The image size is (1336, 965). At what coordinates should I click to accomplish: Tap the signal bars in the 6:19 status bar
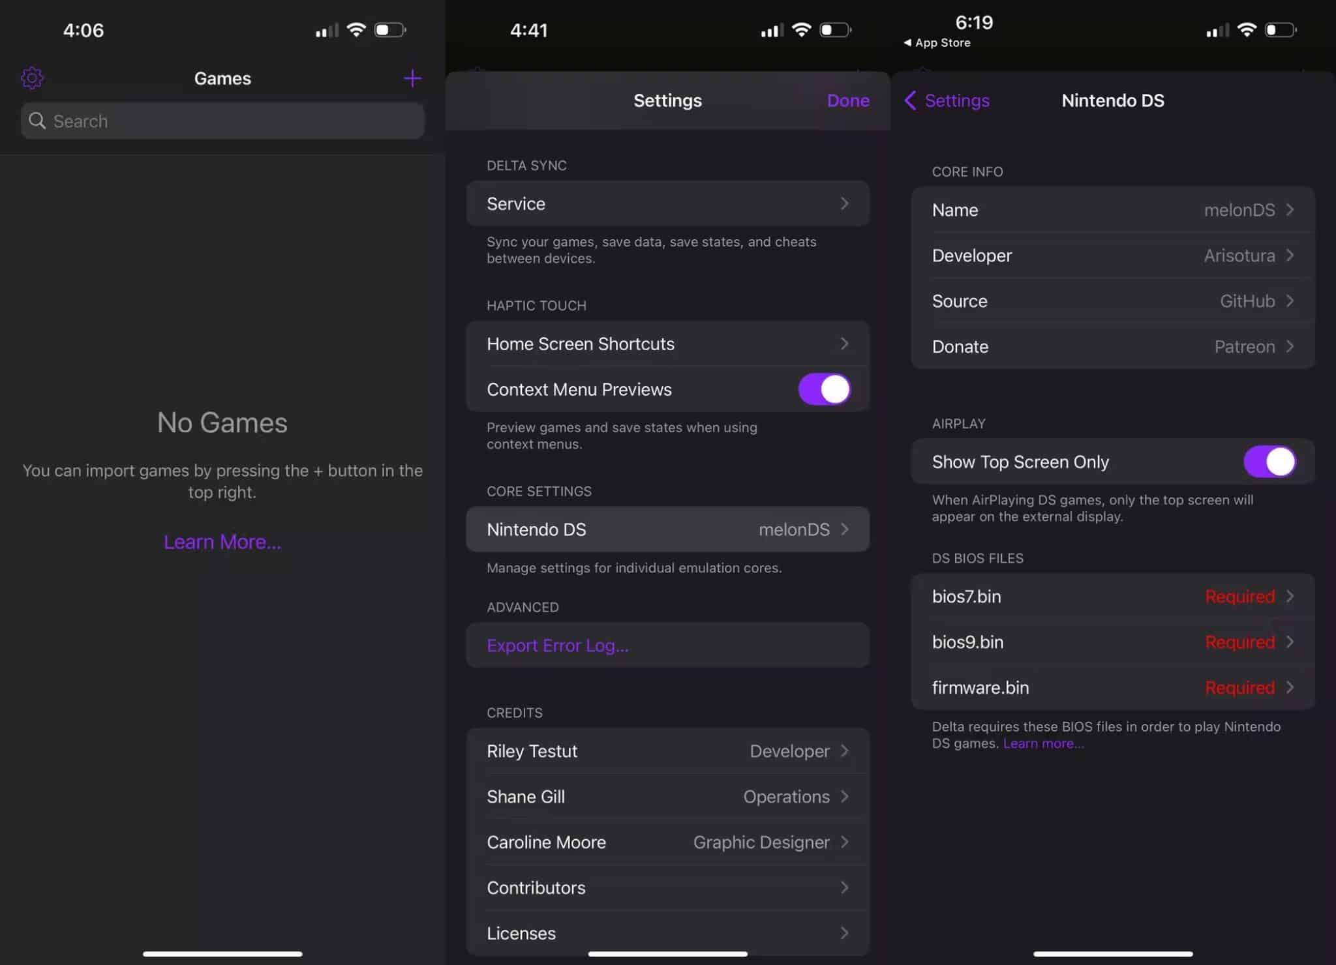point(1217,31)
